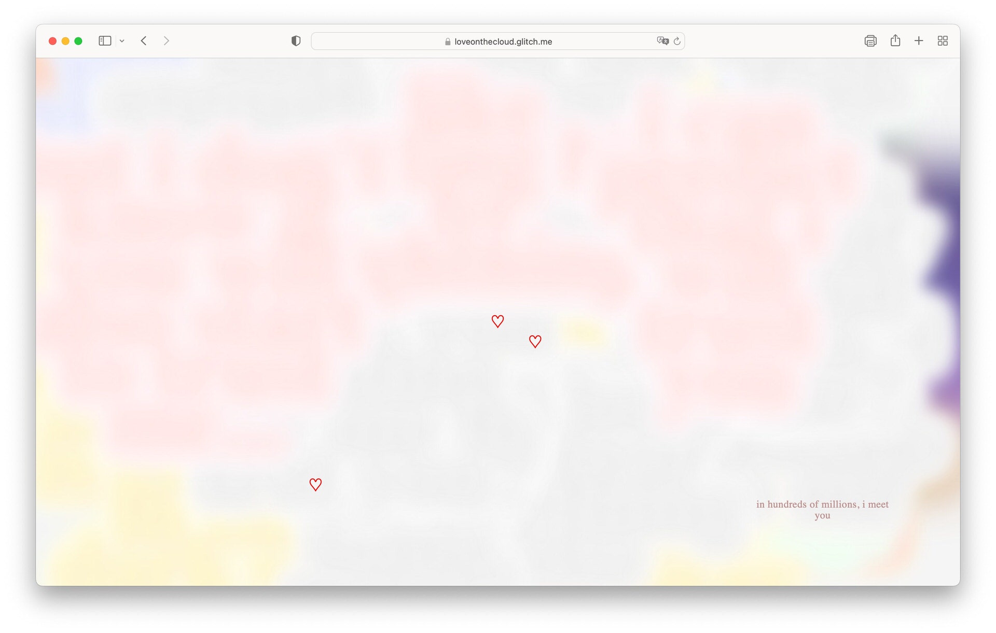Minimize the Safari window
The height and width of the screenshot is (633, 996).
pos(65,41)
